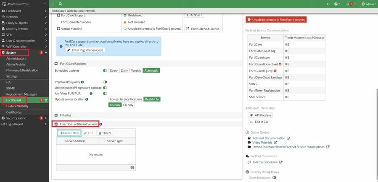Open the Actions dropdown
The width and height of the screenshot is (378, 182).
click(x=194, y=15)
